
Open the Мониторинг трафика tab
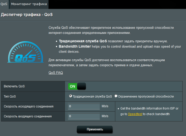point(29,4)
